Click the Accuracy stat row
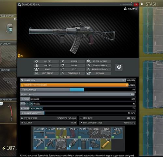 78,94
